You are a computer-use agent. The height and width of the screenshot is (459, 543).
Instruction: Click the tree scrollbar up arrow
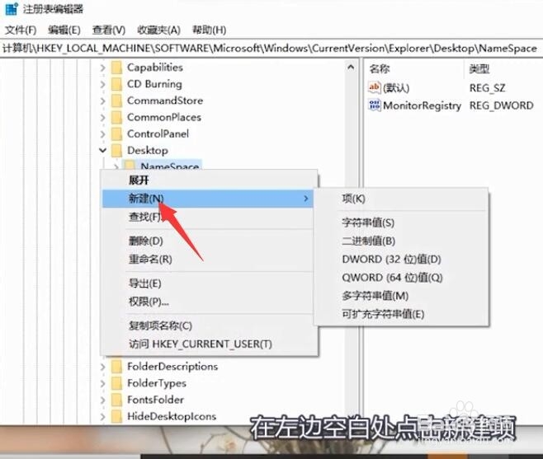tap(351, 68)
